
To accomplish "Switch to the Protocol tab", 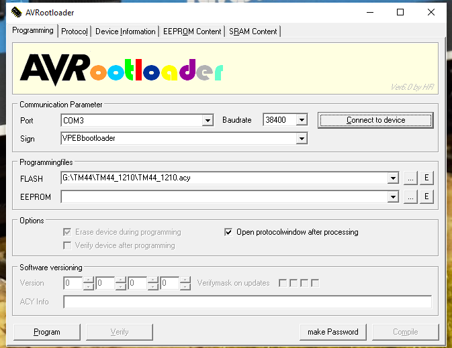I will coord(74,32).
